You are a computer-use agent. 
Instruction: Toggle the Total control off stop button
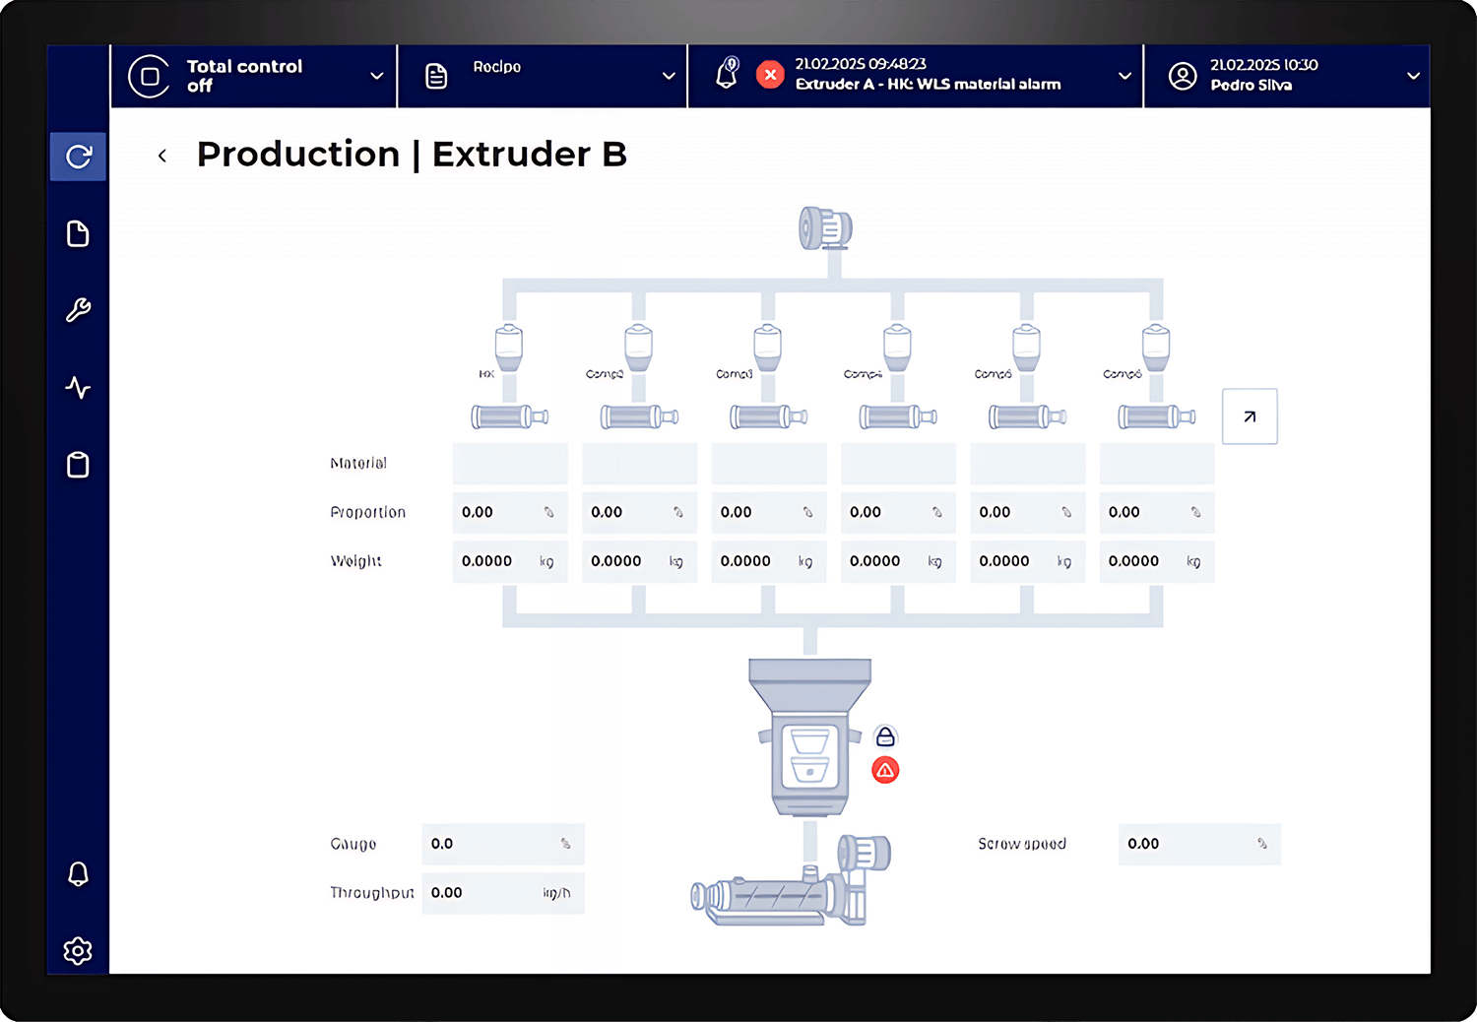[150, 76]
